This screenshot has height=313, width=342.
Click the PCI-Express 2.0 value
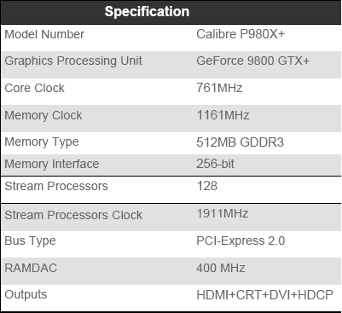click(x=241, y=241)
